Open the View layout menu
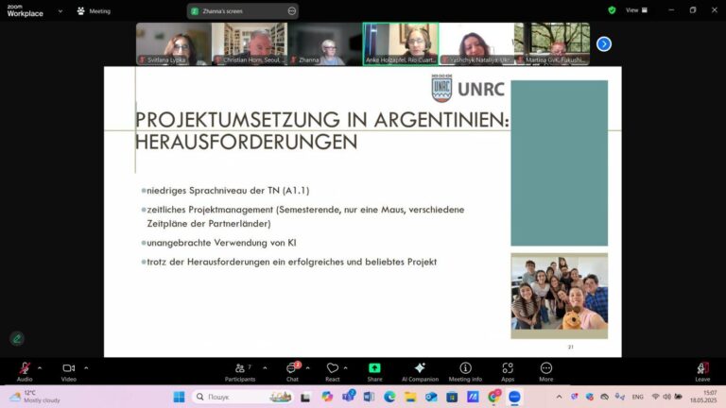 (x=636, y=10)
